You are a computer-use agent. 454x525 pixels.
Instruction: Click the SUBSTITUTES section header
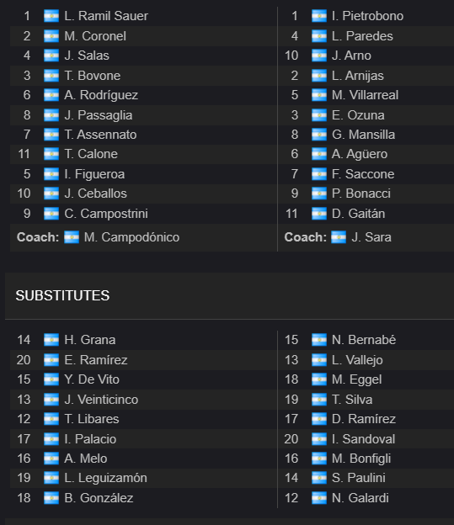pos(62,295)
